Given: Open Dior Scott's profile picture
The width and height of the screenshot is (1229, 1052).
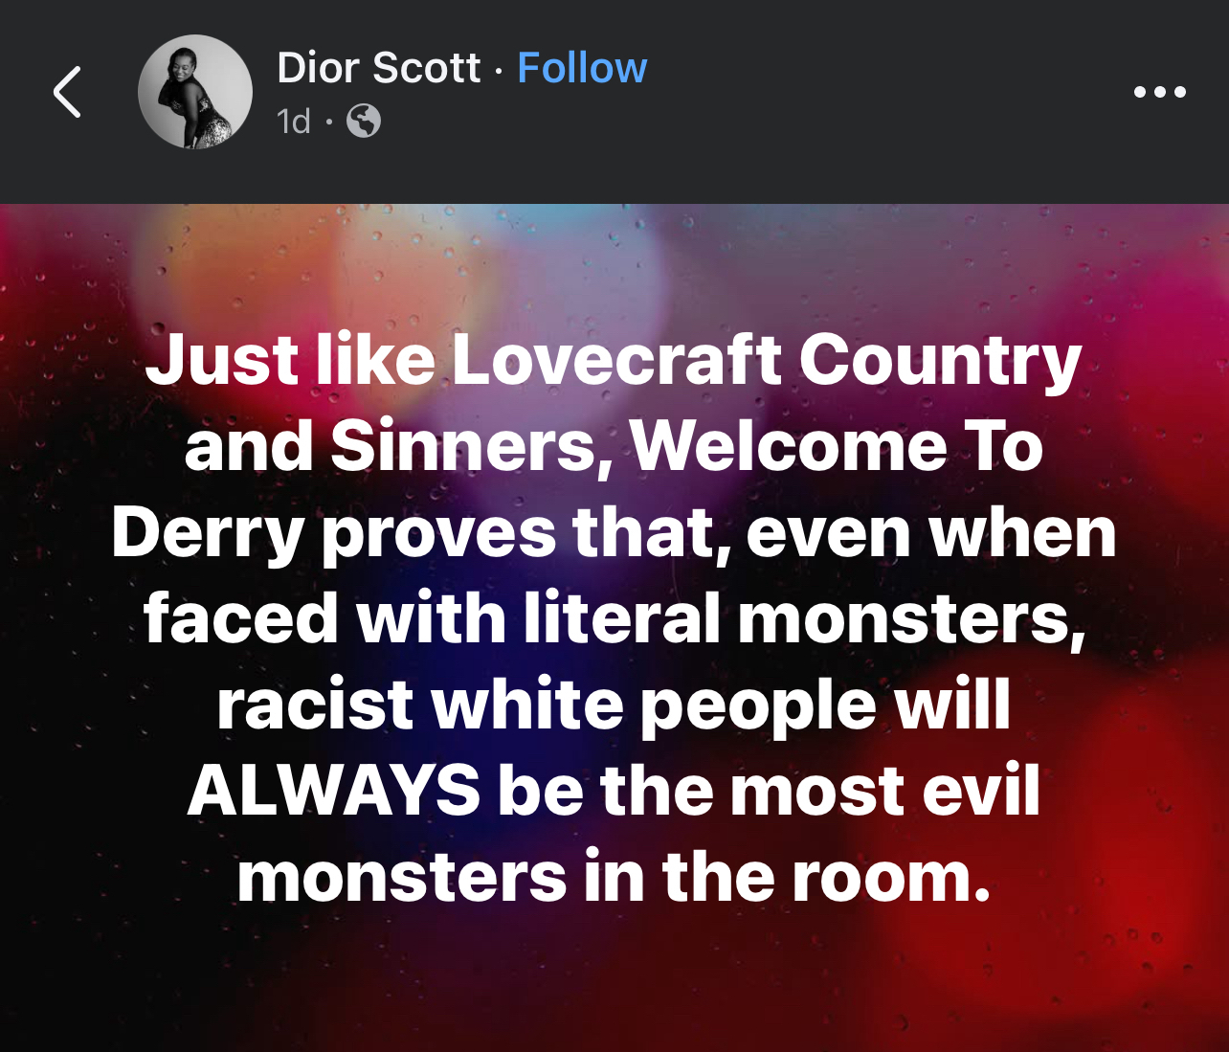Looking at the screenshot, I should click(195, 92).
